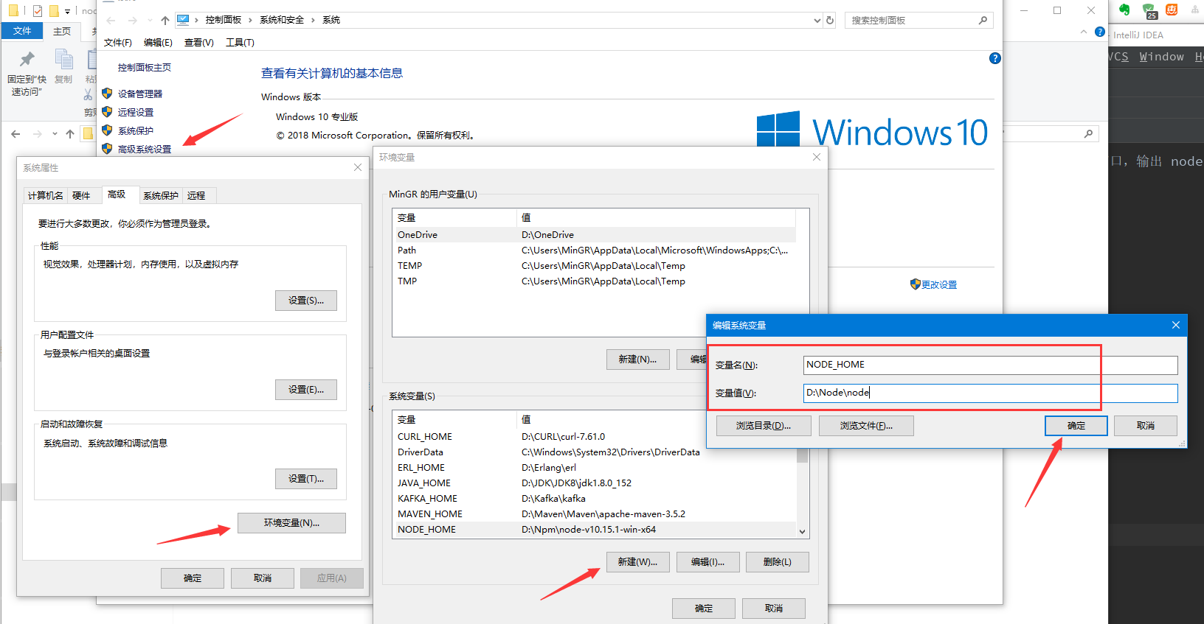Click the blue help question mark icon

click(x=994, y=58)
